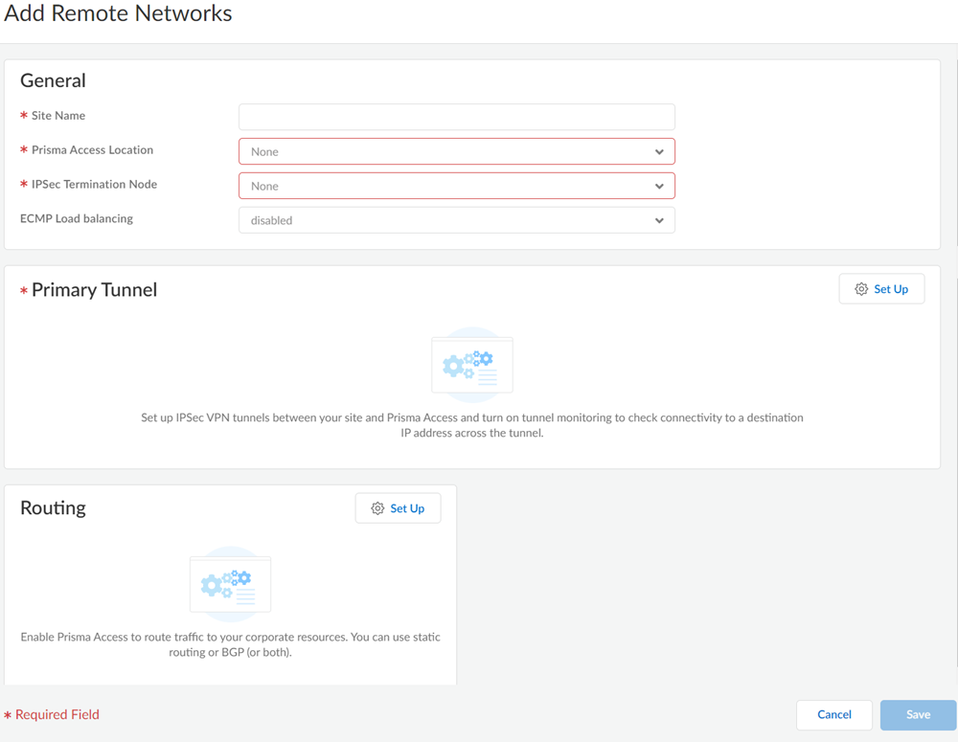Open the Prisma Access Location dropdown
This screenshot has height=742, width=958.
[456, 151]
